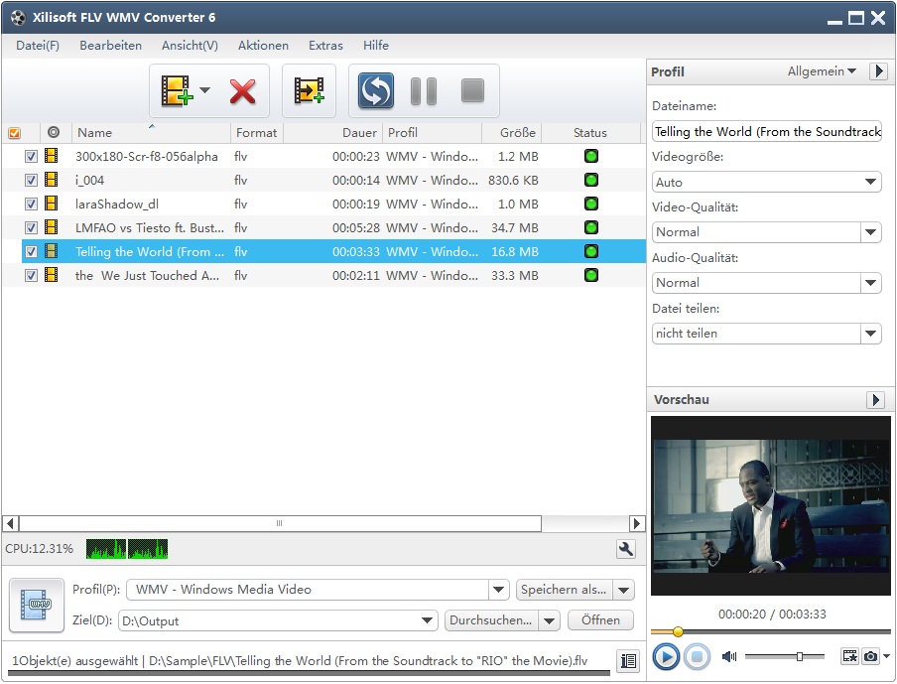Click the Dateiname input field

[x=766, y=132]
